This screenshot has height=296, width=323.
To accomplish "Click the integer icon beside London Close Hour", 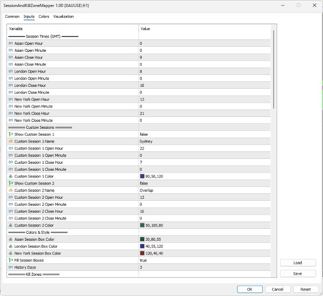I will click(11, 85).
